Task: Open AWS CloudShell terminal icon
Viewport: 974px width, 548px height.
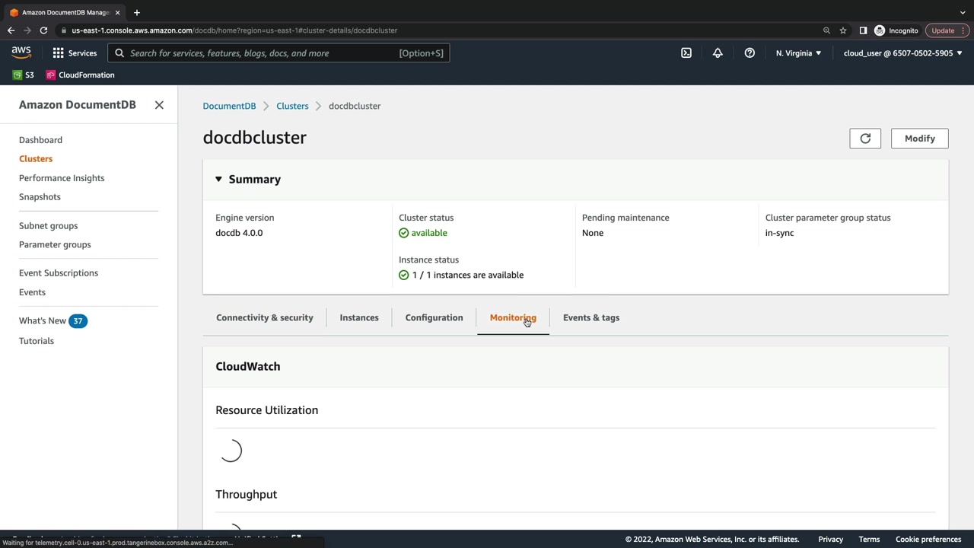Action: [686, 53]
